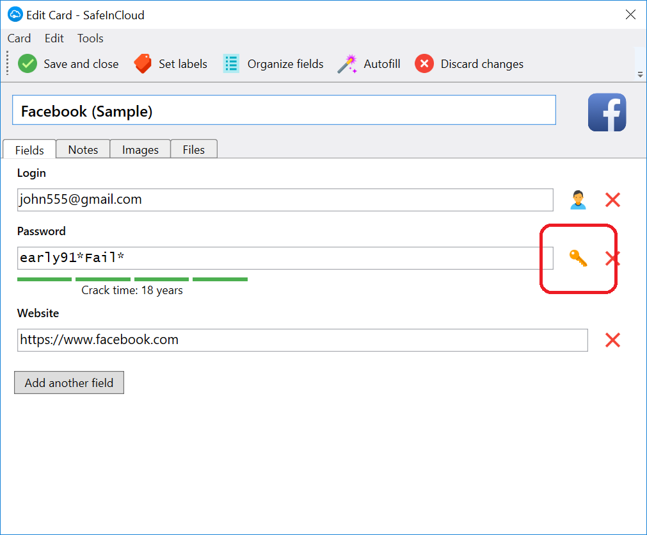The height and width of the screenshot is (535, 647).
Task: Close the Edit Card window
Action: point(630,15)
